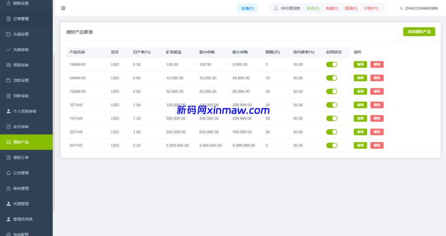
Task: Edit the 15TH/S product
Action: pos(360,118)
